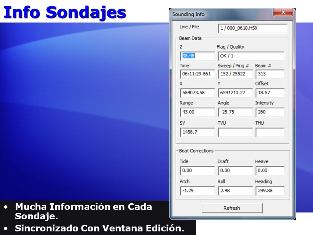The height and width of the screenshot is (235, 313).
Task: Click the Heading field 299.88
Action: [270, 191]
